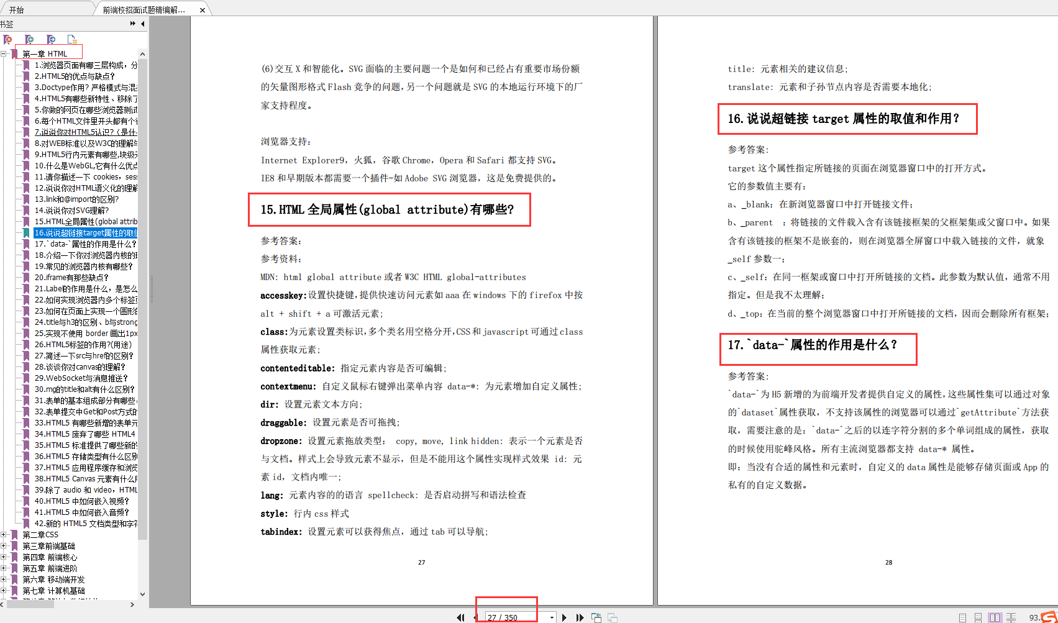Image resolution: width=1058 pixels, height=623 pixels.
Task: Expand the 第五章 前端进阶 node
Action: coord(4,568)
